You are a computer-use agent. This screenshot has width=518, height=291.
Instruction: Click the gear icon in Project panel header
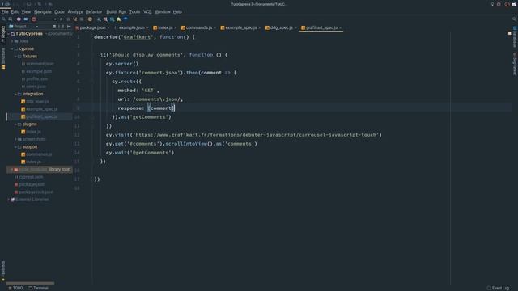pos(63,27)
